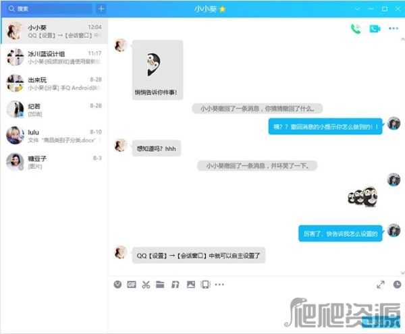
Task: Click the blue bubble 厉害了,快告诉我怎么设置的
Action: click(x=340, y=233)
